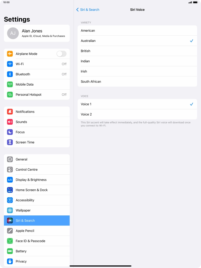201x268 pixels.
Task: Select South African Siri variety
Action: pyautogui.click(x=137, y=82)
